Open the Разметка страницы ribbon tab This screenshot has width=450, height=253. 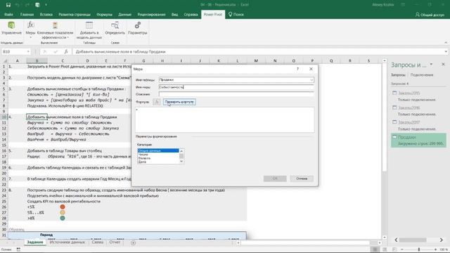75,14
